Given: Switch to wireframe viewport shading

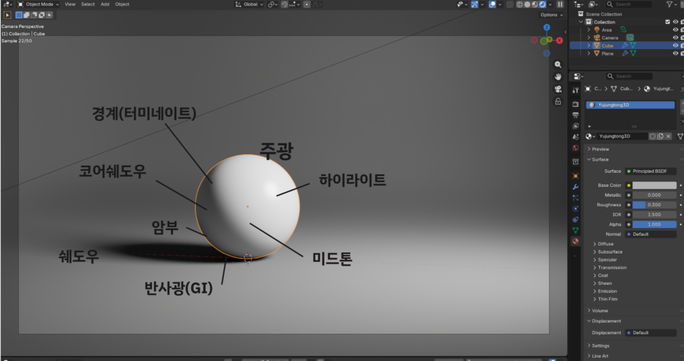Looking at the screenshot, I should click(x=520, y=5).
